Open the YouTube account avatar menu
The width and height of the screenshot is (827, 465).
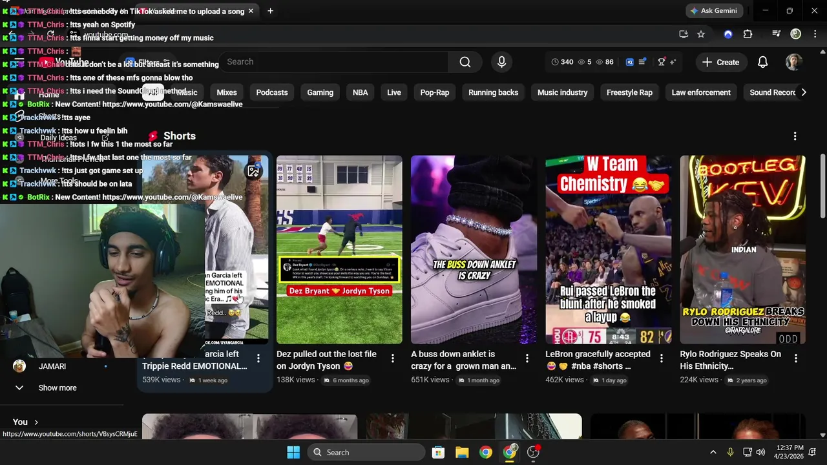coord(794,62)
